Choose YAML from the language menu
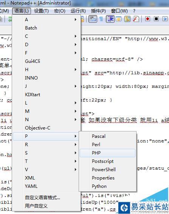The height and width of the screenshot is (214, 169). click(46, 186)
